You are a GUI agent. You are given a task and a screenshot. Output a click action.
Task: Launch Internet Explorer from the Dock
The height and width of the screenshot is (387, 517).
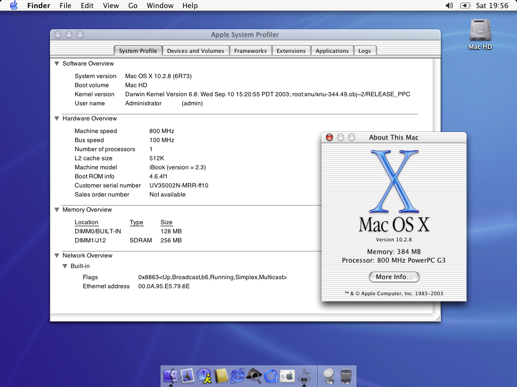[x=237, y=375]
